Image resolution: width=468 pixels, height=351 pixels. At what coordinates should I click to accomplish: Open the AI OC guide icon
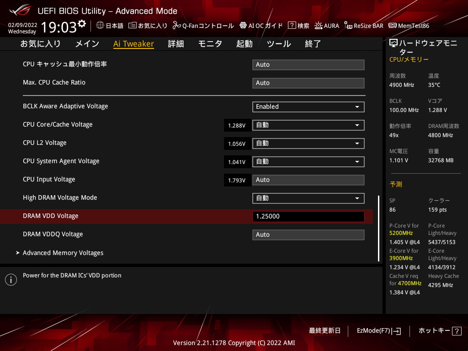point(243,26)
